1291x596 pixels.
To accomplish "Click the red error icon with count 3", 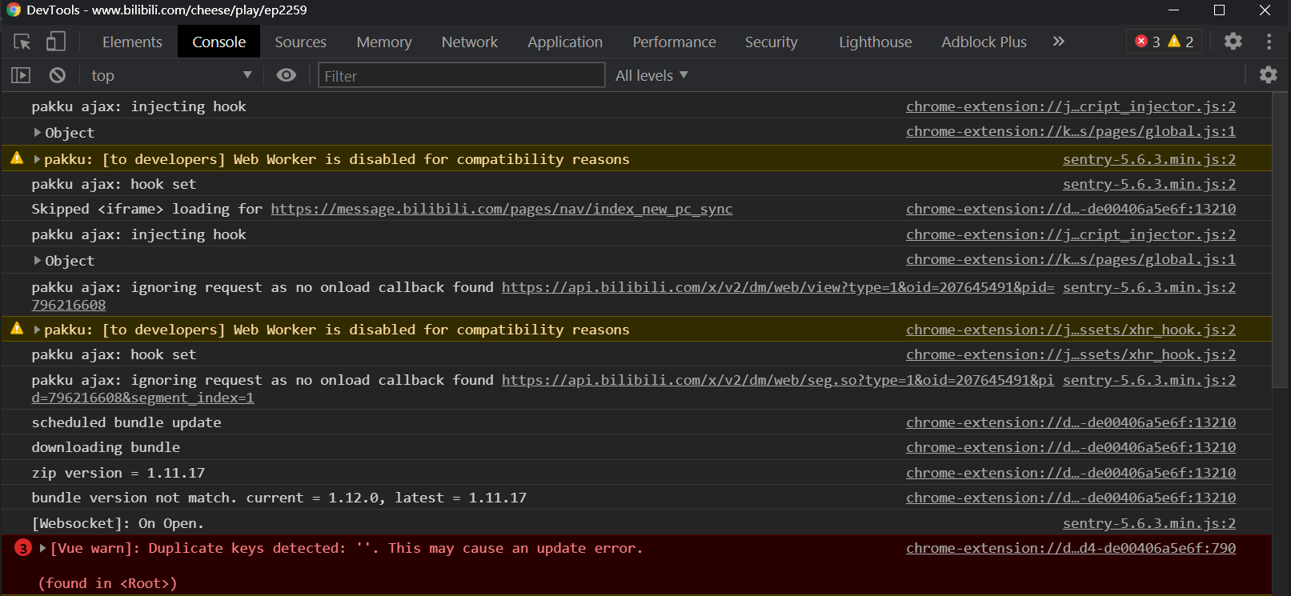I will tap(22, 548).
